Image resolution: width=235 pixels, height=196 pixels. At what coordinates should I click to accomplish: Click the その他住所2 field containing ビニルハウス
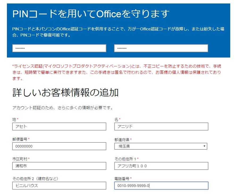click(59, 186)
